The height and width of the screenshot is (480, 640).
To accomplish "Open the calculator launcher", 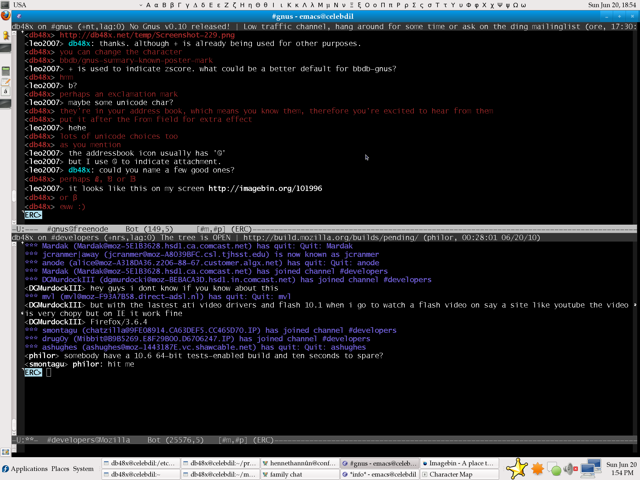I will pyautogui.click(x=6, y=71).
